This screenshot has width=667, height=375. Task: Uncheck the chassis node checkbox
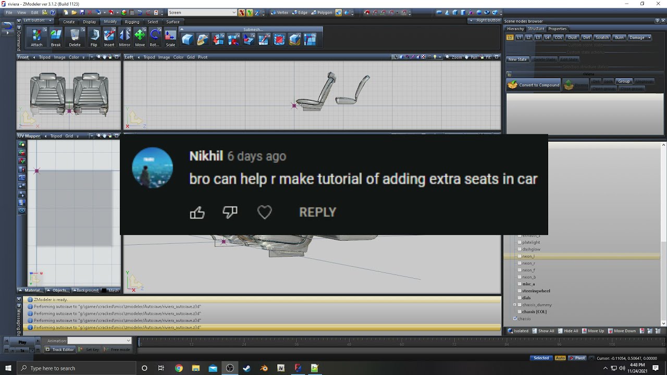coord(515,318)
